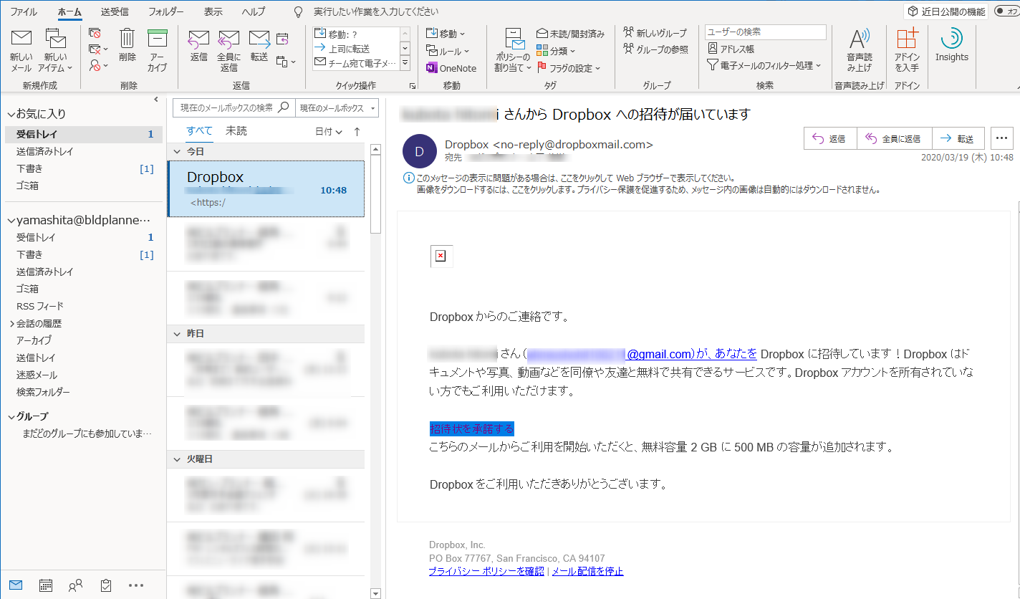Click the ユーザーの検索 input field
The width and height of the screenshot is (1020, 599).
pyautogui.click(x=765, y=32)
